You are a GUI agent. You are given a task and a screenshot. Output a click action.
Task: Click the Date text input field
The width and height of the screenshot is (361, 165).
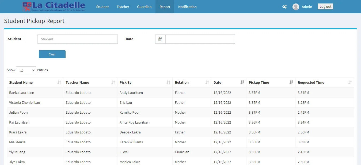200,39
